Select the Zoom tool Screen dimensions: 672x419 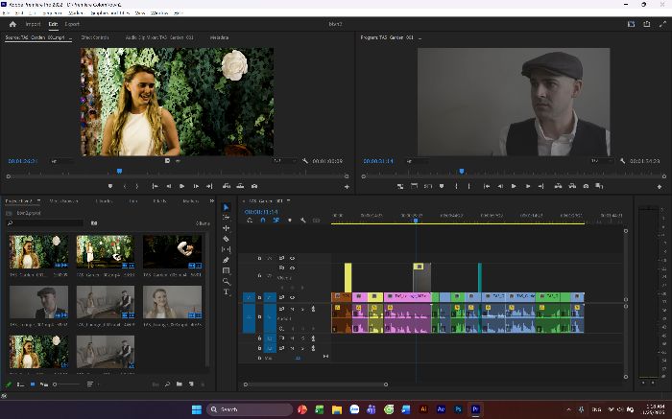pyautogui.click(x=226, y=281)
